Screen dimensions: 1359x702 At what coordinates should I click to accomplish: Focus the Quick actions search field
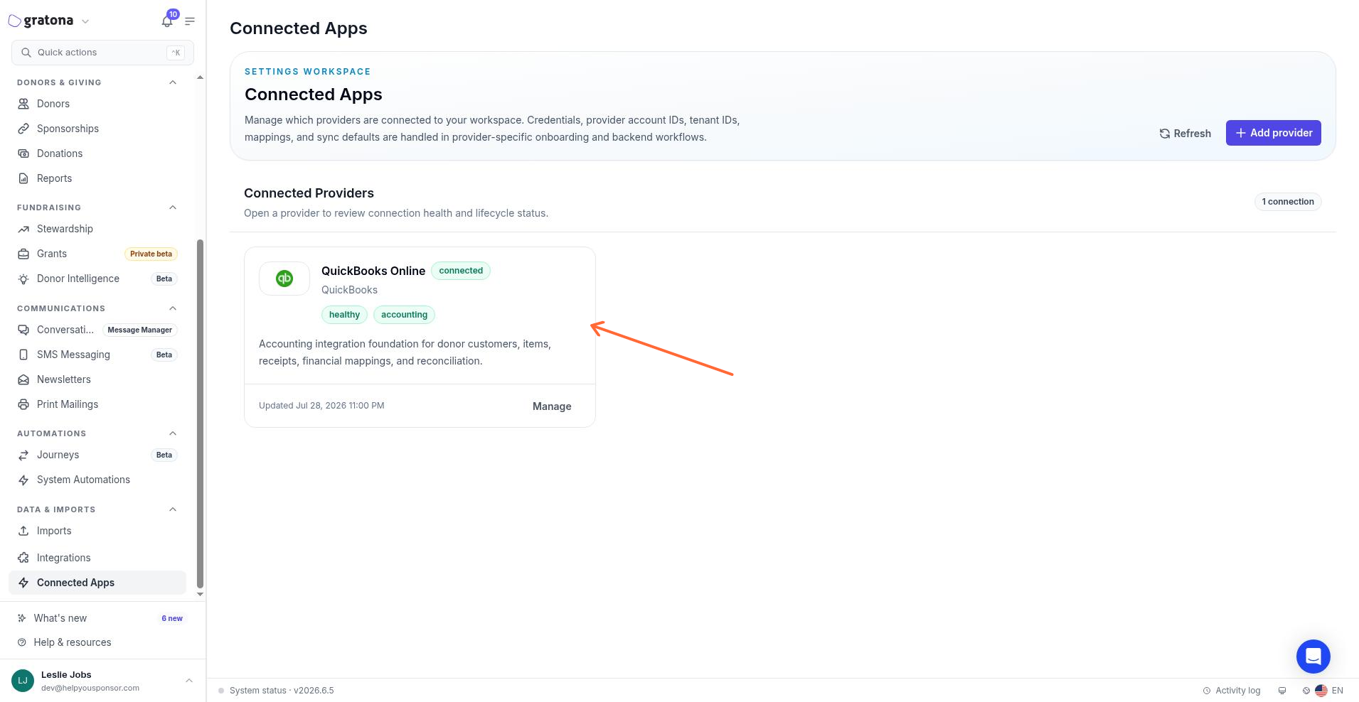[x=102, y=53]
